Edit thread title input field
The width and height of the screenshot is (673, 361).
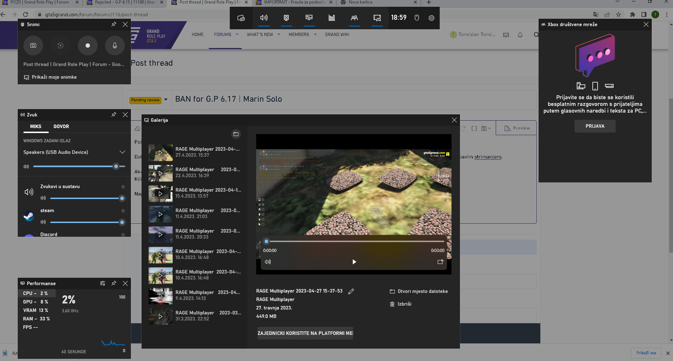(354, 99)
